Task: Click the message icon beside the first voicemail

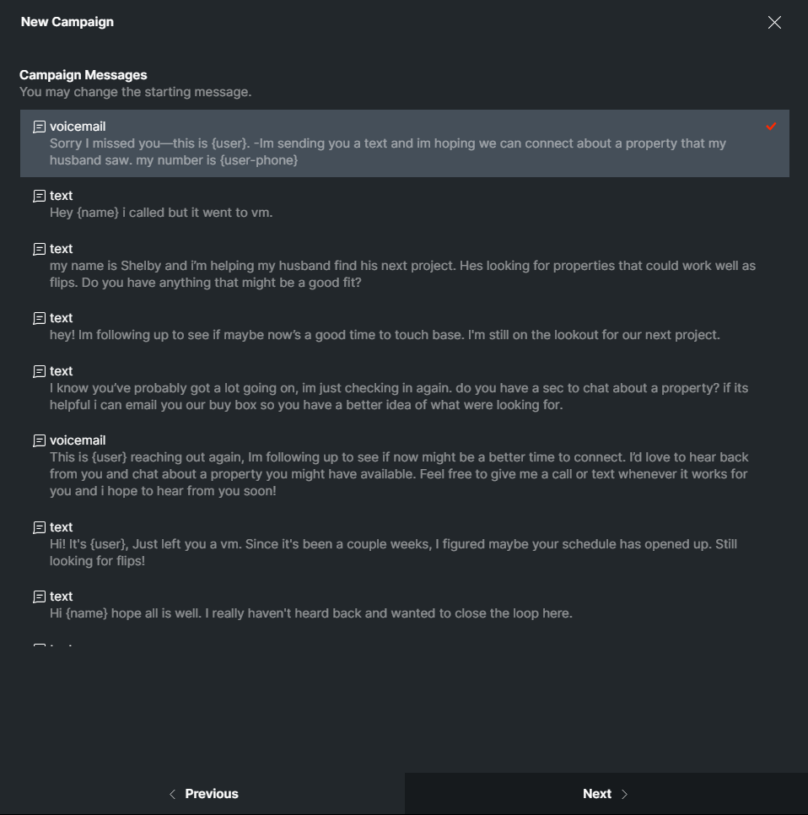Action: (38, 126)
